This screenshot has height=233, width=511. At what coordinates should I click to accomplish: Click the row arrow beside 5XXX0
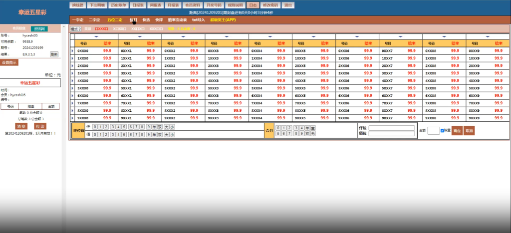point(73,88)
